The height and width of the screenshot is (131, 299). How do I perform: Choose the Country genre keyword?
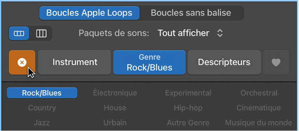pyautogui.click(x=42, y=108)
